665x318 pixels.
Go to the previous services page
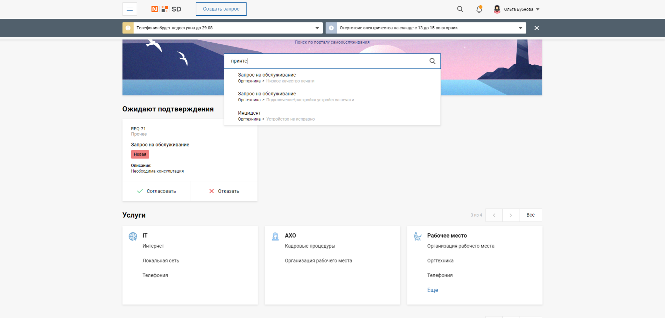pos(494,215)
